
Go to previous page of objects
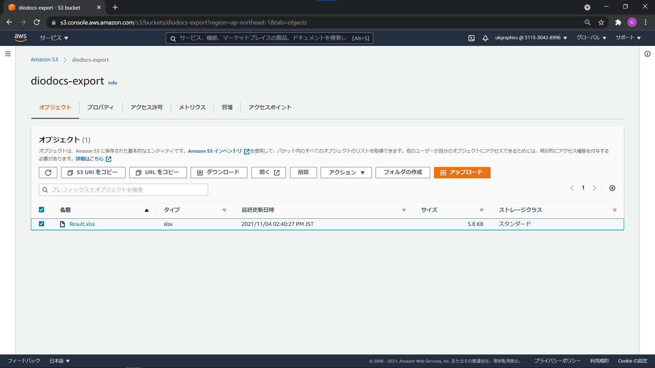click(572, 188)
